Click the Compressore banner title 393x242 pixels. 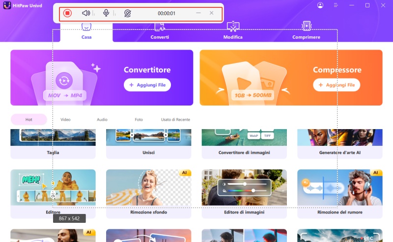[337, 70]
